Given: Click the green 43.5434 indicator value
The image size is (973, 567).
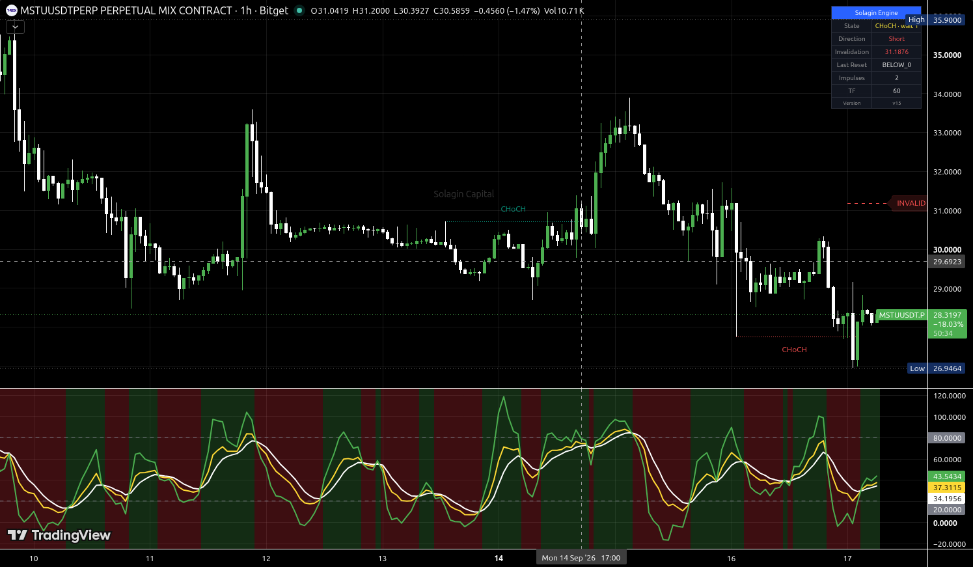Looking at the screenshot, I should coord(947,477).
